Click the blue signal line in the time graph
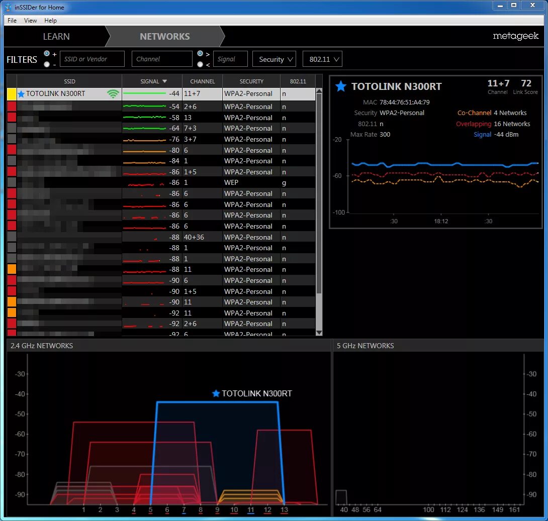548x521 pixels. pyautogui.click(x=444, y=164)
